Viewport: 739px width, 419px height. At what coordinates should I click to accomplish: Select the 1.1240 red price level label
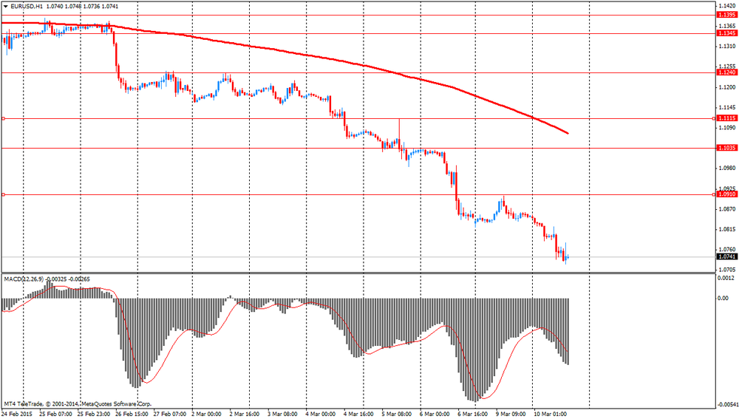(x=726, y=72)
